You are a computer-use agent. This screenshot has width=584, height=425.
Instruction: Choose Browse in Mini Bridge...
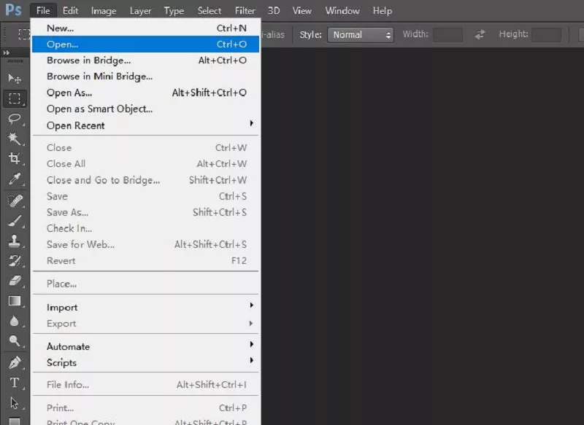coord(145,77)
